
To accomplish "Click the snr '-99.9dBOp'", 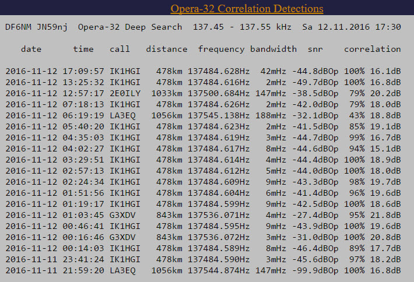I will click(315, 271).
